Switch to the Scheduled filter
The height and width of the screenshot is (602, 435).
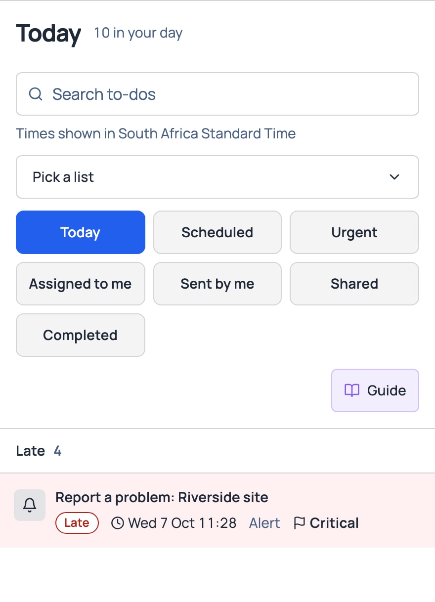click(217, 232)
